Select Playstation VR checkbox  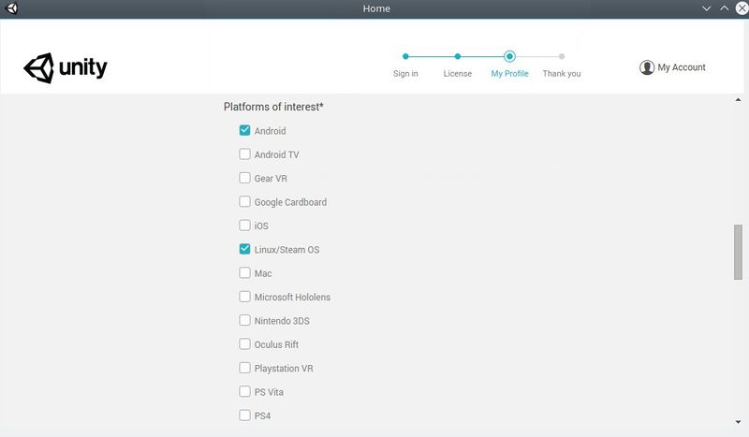[x=244, y=368]
